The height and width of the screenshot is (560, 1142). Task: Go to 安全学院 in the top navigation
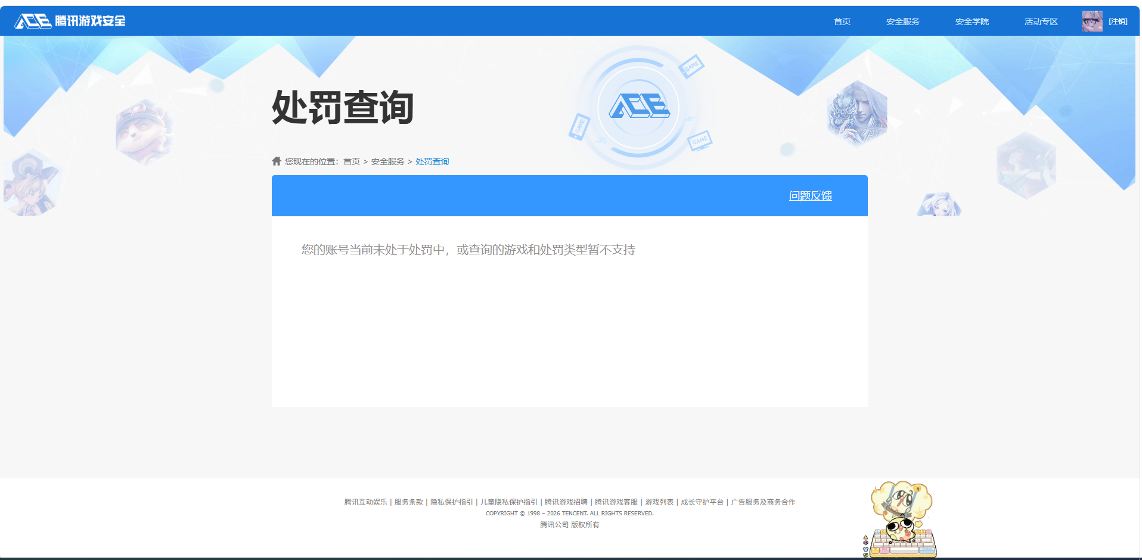972,21
